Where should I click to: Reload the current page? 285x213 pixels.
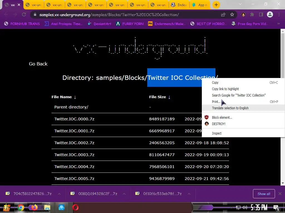pyautogui.click(x=24, y=14)
